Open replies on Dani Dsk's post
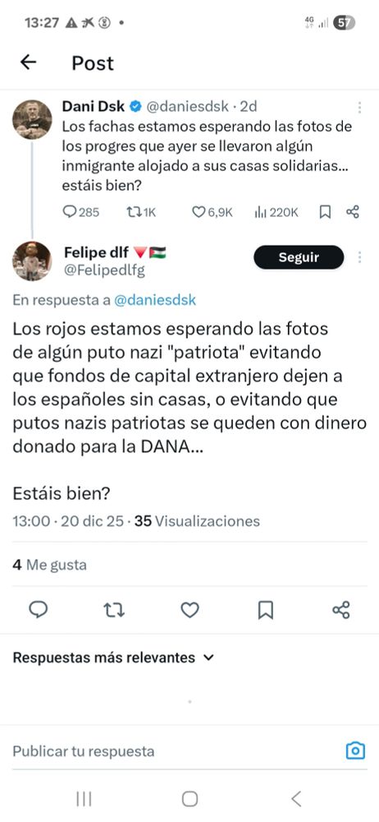 80,212
